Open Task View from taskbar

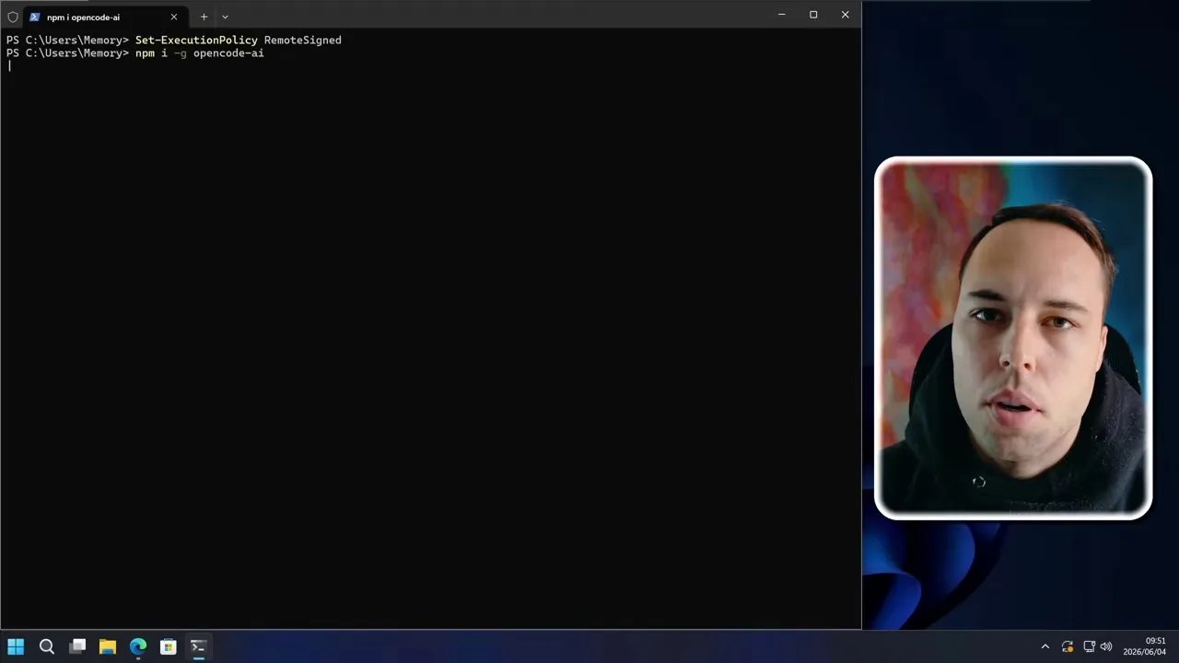(77, 646)
